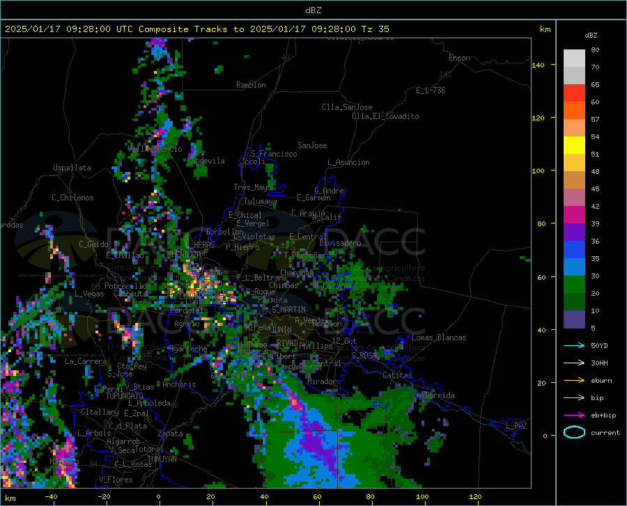Click the timestamp Composite Tracks header text
The height and width of the screenshot is (506, 627).
coord(196,29)
